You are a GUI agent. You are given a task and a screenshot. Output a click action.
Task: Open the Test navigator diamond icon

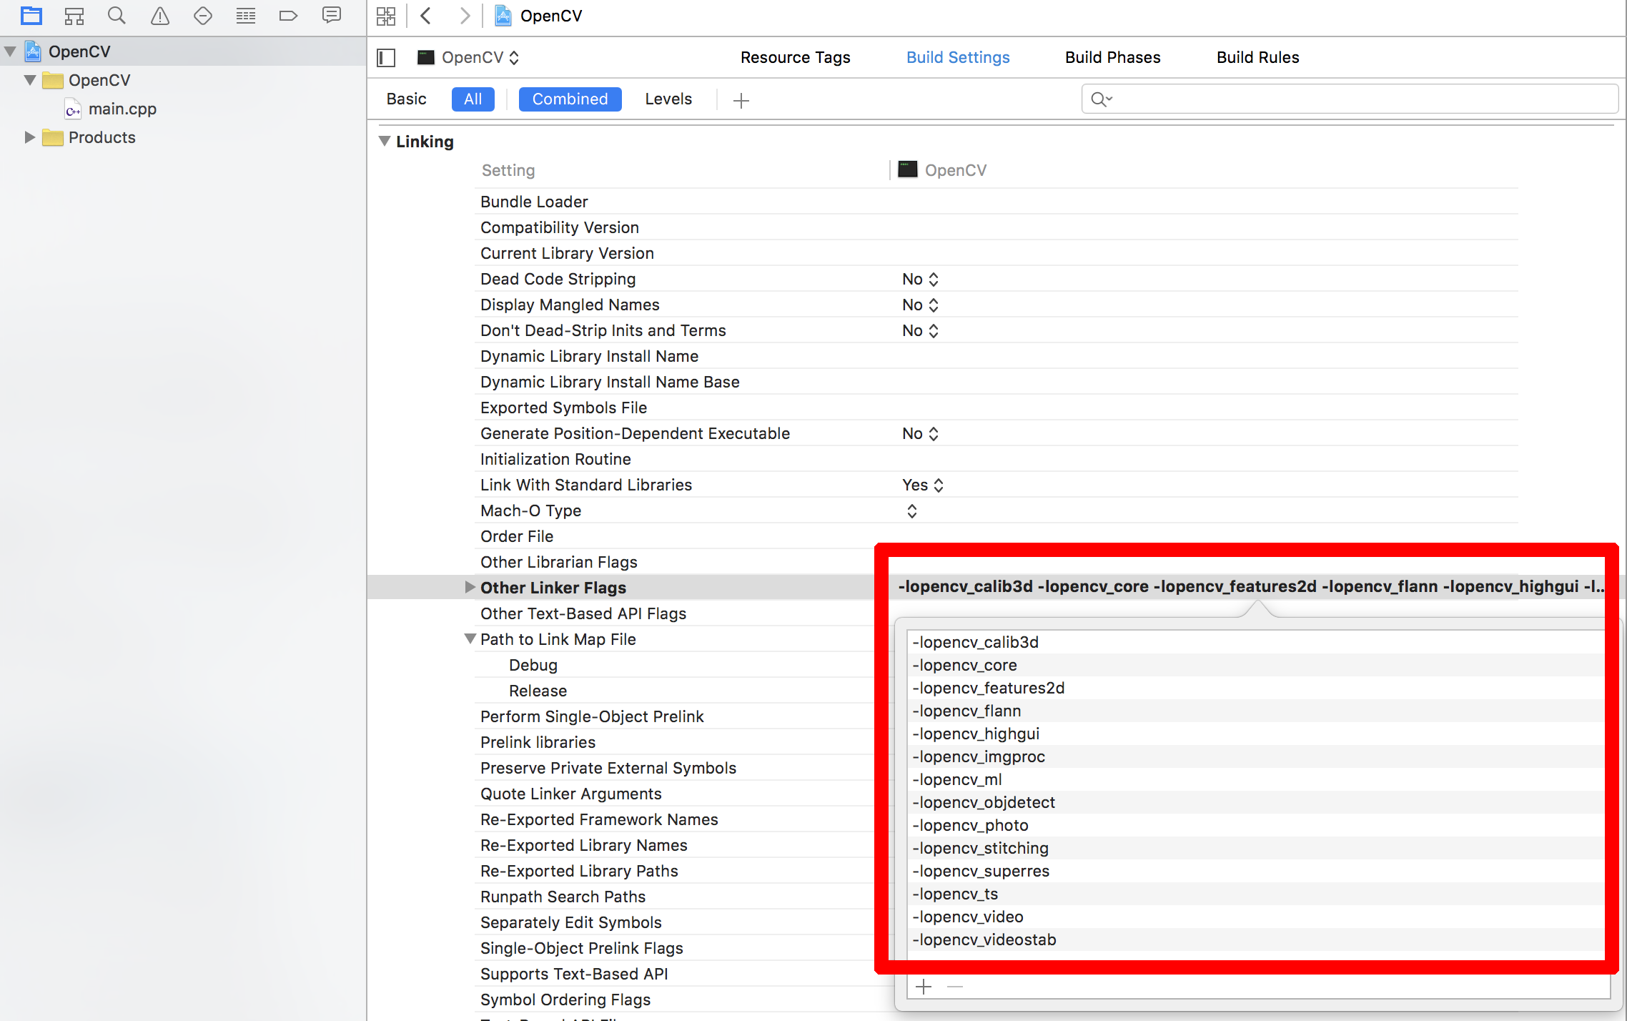(x=203, y=15)
